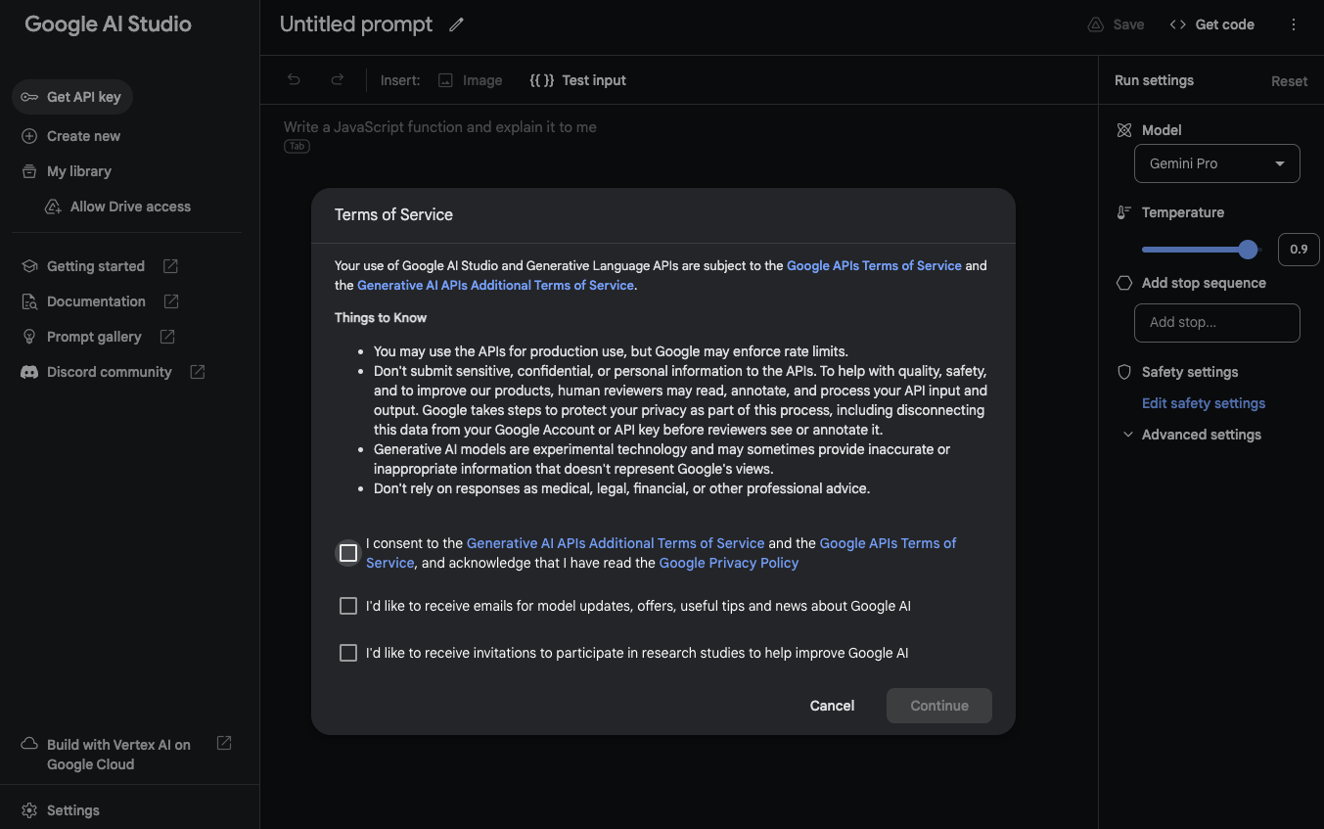Click the Cancel button in dialog
The height and width of the screenshot is (829, 1324).
click(x=832, y=706)
